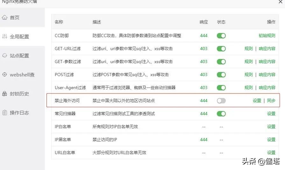Close the Nginx firewall window

[280, 2]
